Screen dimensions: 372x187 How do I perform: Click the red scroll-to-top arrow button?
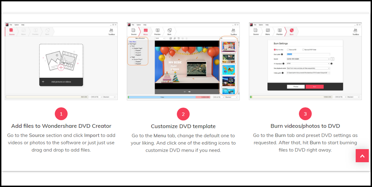pyautogui.click(x=362, y=156)
